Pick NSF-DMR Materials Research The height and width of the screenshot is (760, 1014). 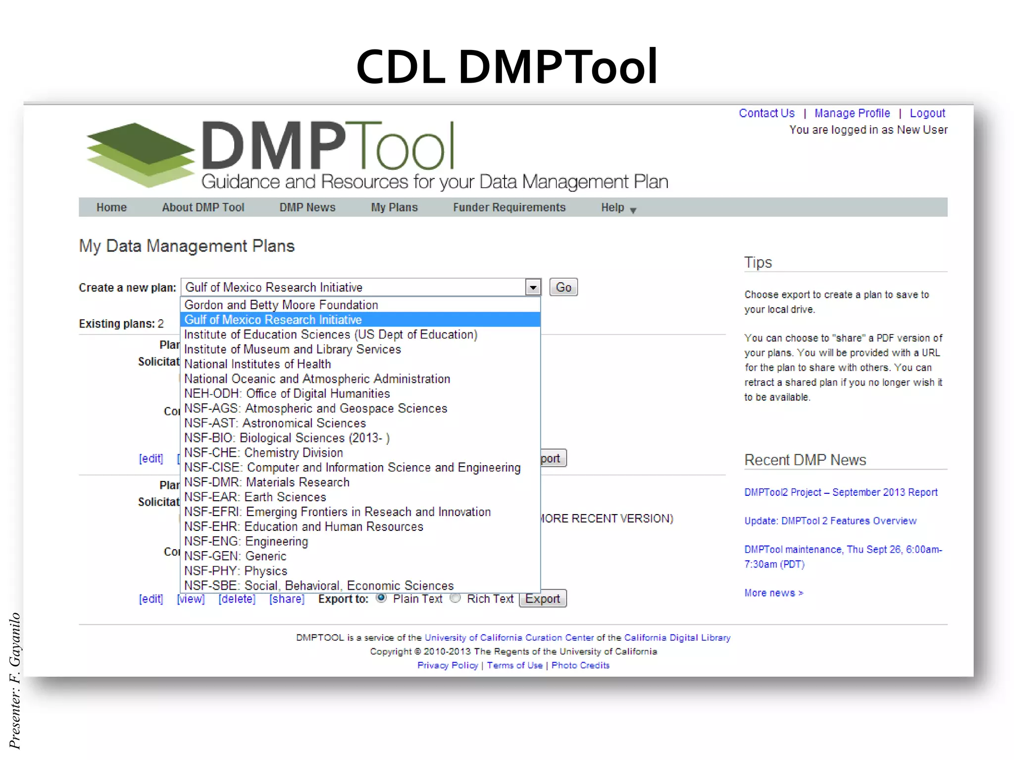click(360, 482)
